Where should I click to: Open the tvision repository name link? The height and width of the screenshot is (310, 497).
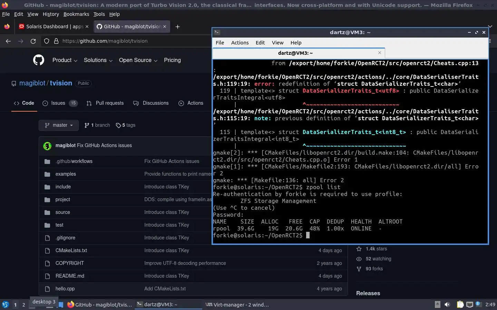pos(61,83)
